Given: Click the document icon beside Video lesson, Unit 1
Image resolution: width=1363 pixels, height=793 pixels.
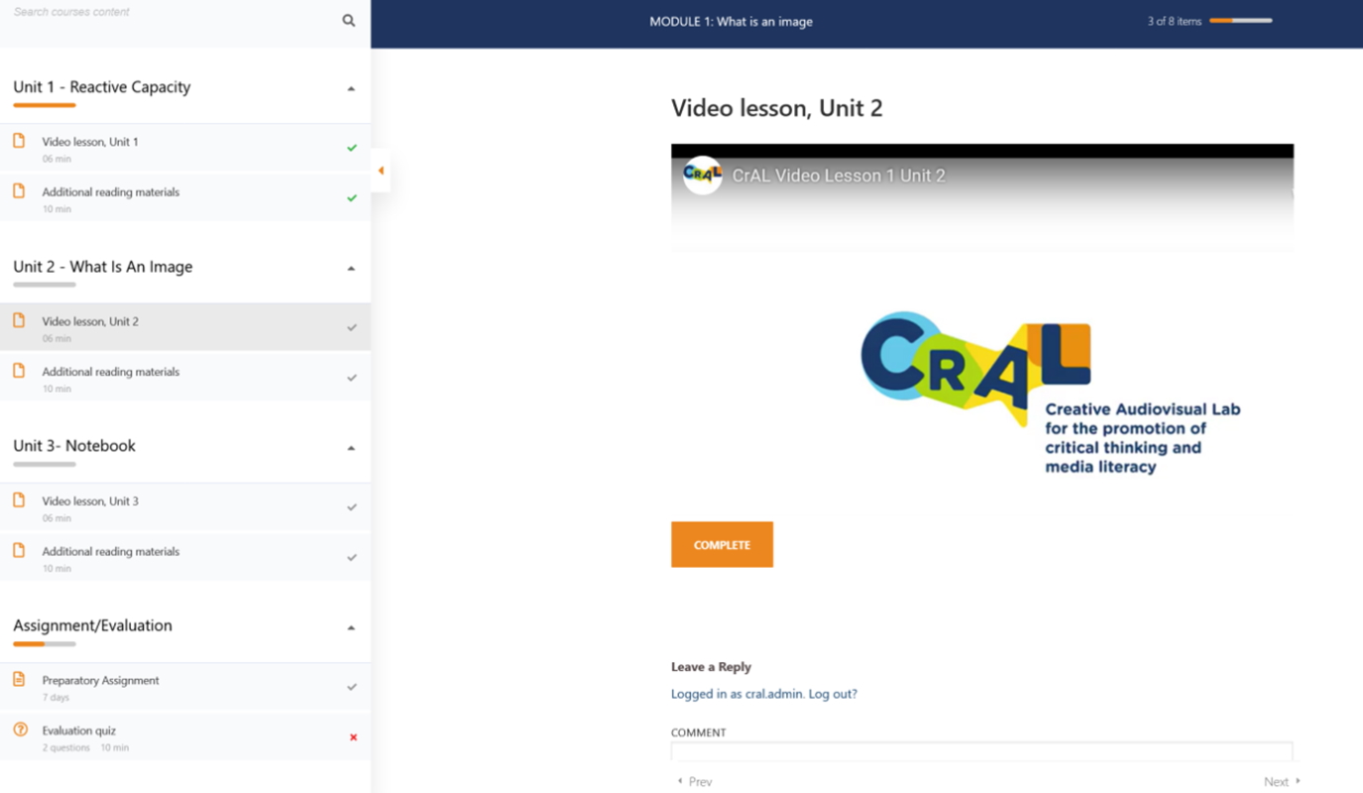Looking at the screenshot, I should point(20,141).
